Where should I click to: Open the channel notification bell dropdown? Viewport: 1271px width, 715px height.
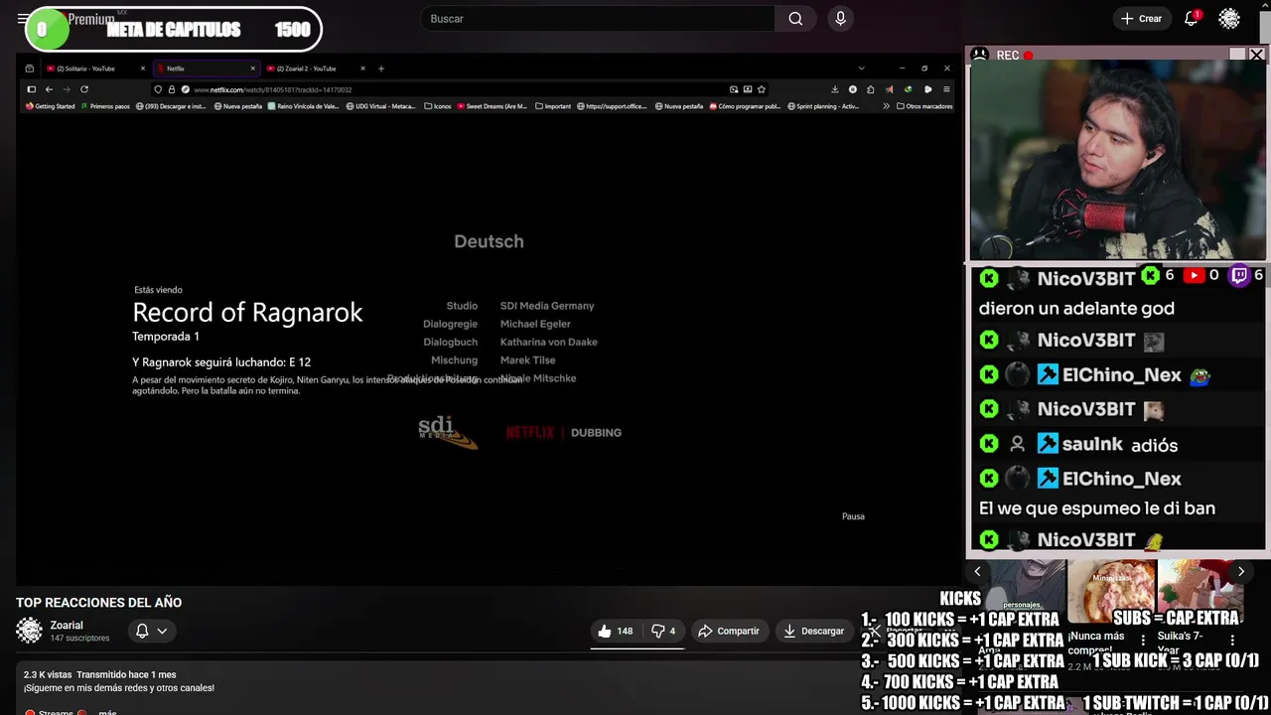151,631
